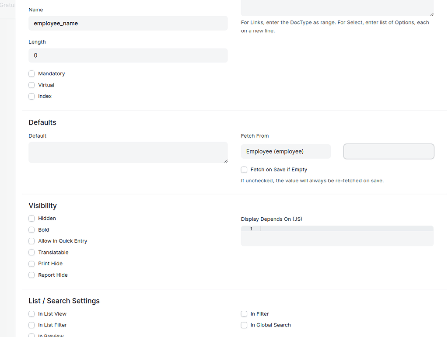Enable the Virtual checkbox
Screen dimensions: 448x337
(x=31, y=85)
